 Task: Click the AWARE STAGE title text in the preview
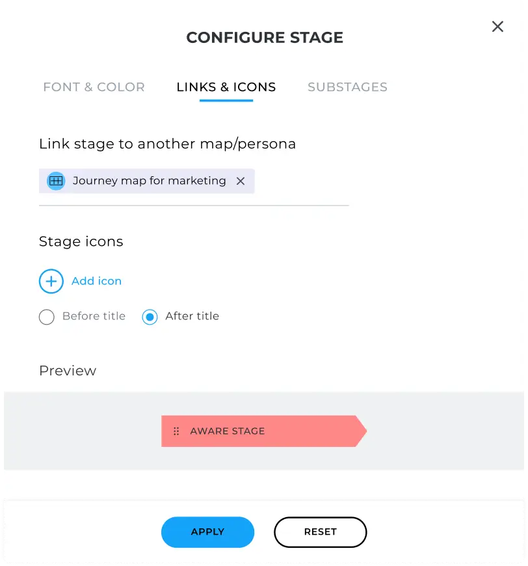[227, 431]
